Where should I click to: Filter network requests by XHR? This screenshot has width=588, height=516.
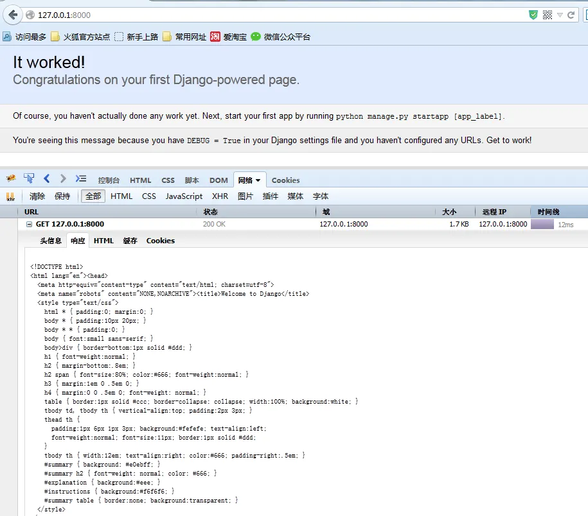point(220,196)
